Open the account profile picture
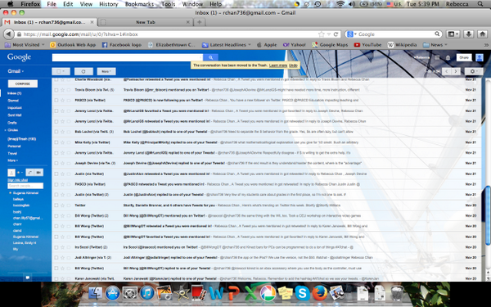The image size is (491, 307). [x=479, y=57]
